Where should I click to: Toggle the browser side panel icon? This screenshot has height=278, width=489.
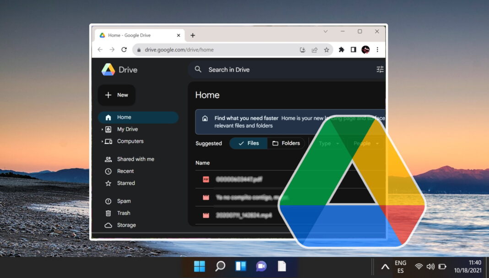[353, 50]
